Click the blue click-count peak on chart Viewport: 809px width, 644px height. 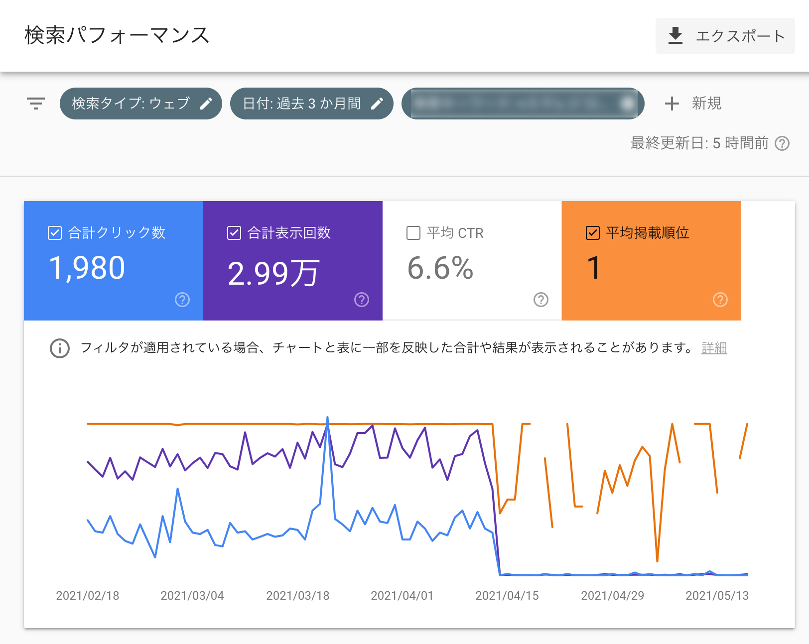tap(327, 418)
